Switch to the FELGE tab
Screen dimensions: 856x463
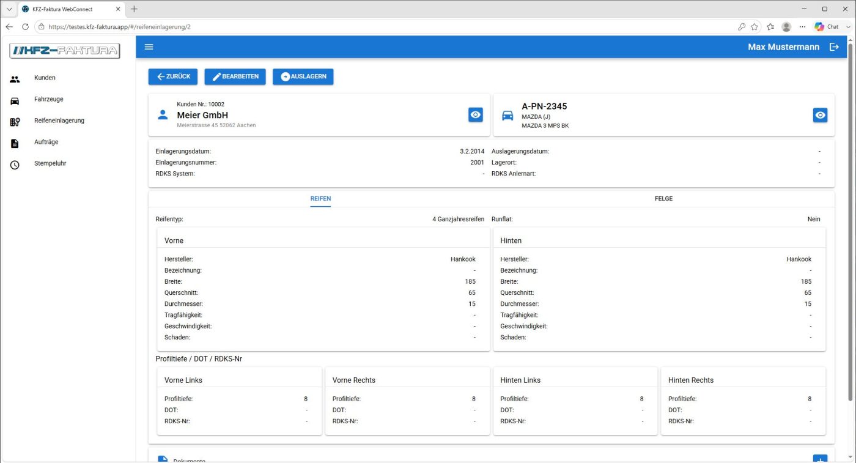point(663,199)
